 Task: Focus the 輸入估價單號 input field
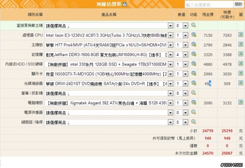click(209, 5)
